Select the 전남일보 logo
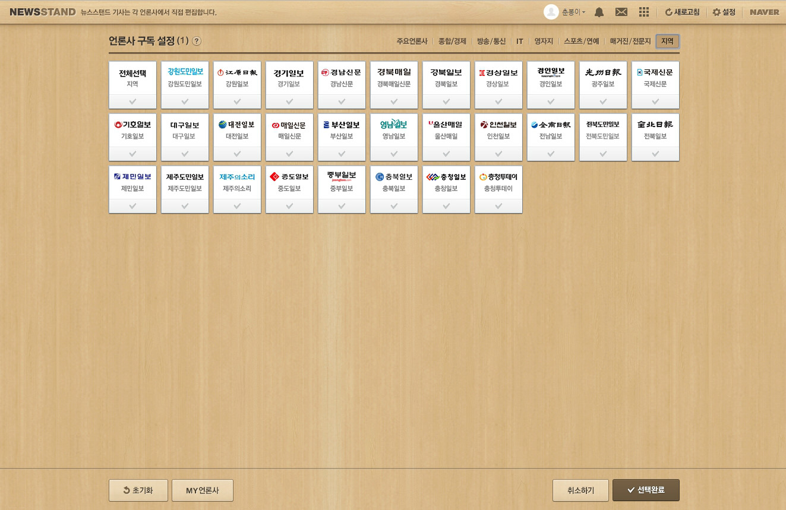Viewport: 786px width, 510px height. pos(551,125)
